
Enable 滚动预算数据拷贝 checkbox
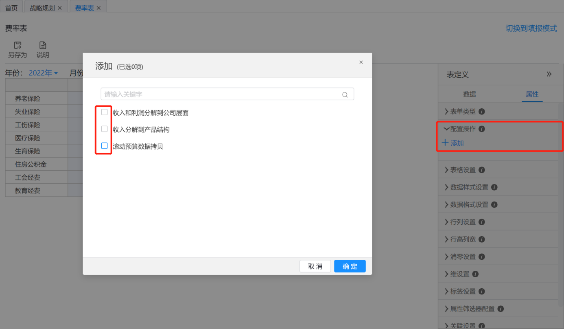(x=105, y=146)
